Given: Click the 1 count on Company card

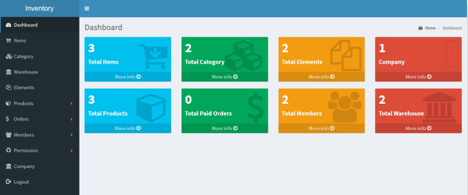Looking at the screenshot, I should click(382, 48).
